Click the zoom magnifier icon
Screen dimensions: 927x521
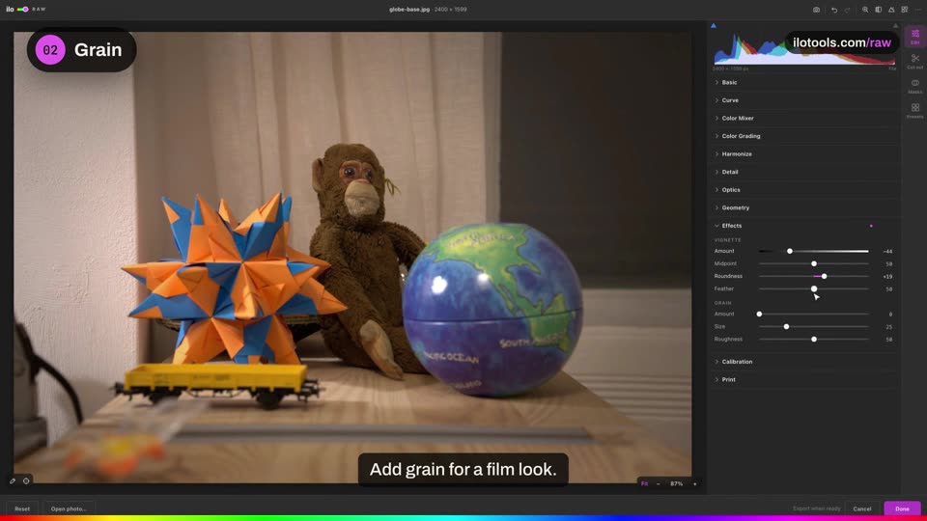[x=865, y=10]
